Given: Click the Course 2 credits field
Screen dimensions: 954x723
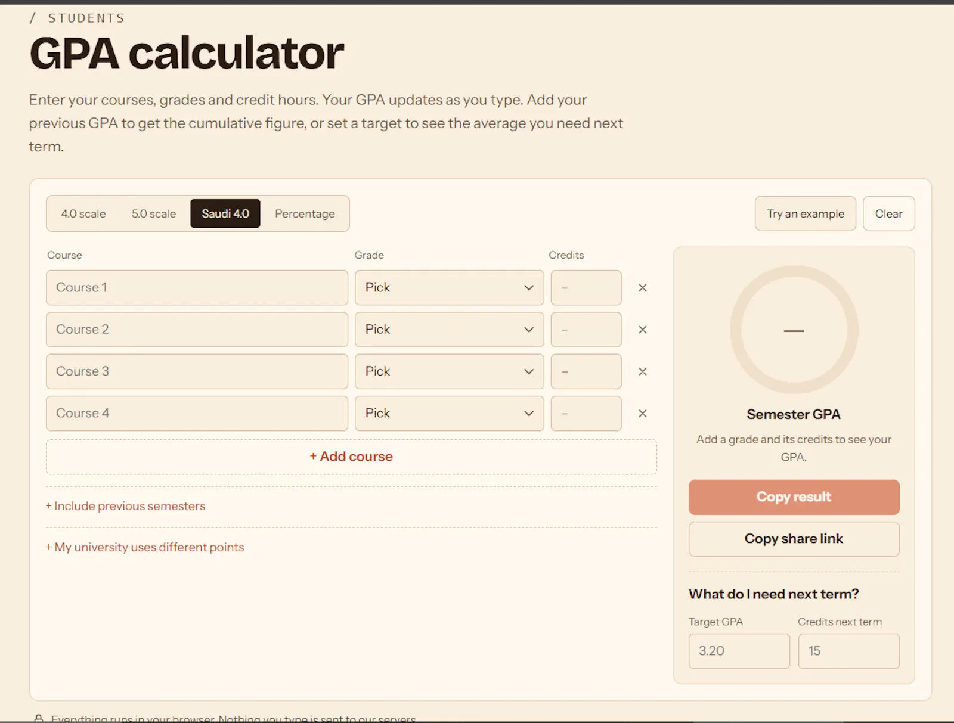Looking at the screenshot, I should click(x=586, y=330).
